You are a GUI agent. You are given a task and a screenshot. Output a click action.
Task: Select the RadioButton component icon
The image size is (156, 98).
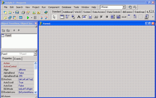point(107,17)
